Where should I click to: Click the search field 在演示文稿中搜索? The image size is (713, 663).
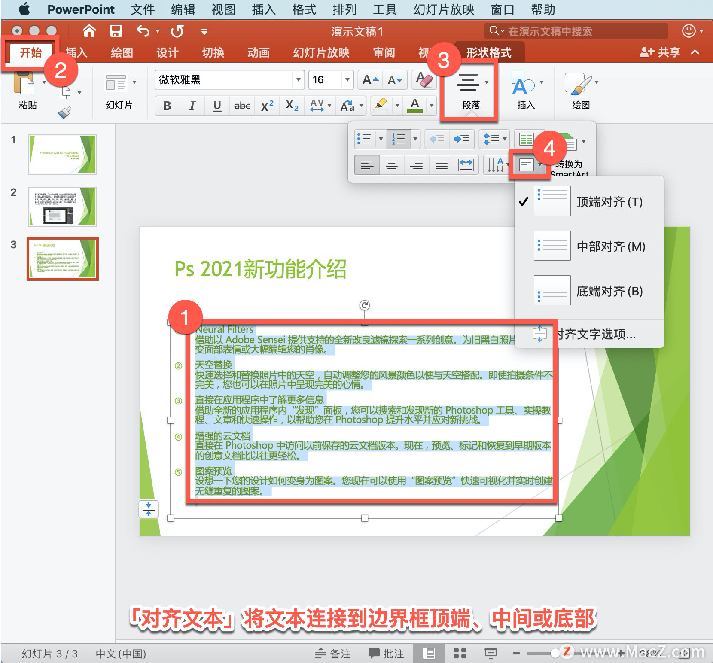576,31
